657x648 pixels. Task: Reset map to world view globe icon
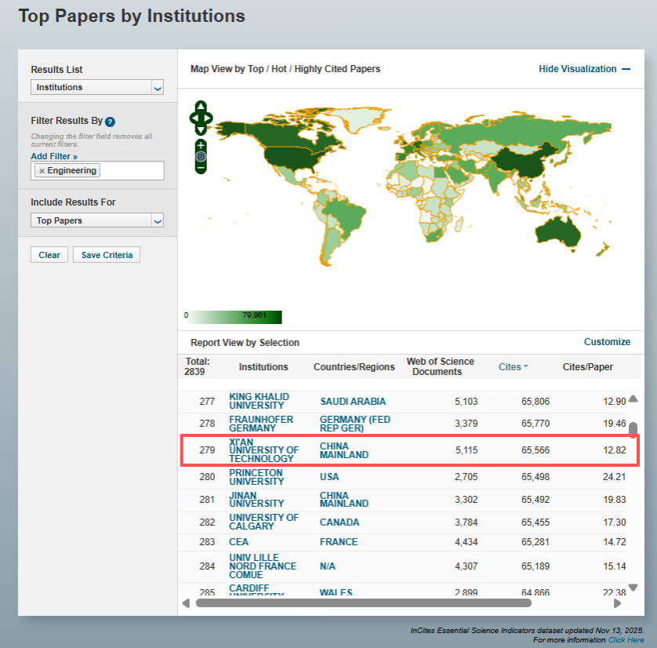[201, 156]
